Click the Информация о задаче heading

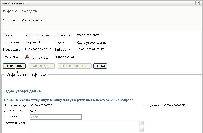[x=20, y=11]
